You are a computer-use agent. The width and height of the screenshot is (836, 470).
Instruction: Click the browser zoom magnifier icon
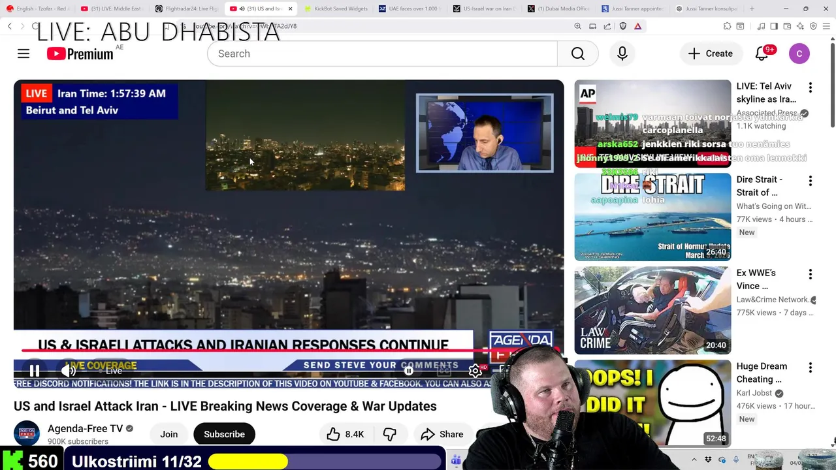[x=577, y=26]
